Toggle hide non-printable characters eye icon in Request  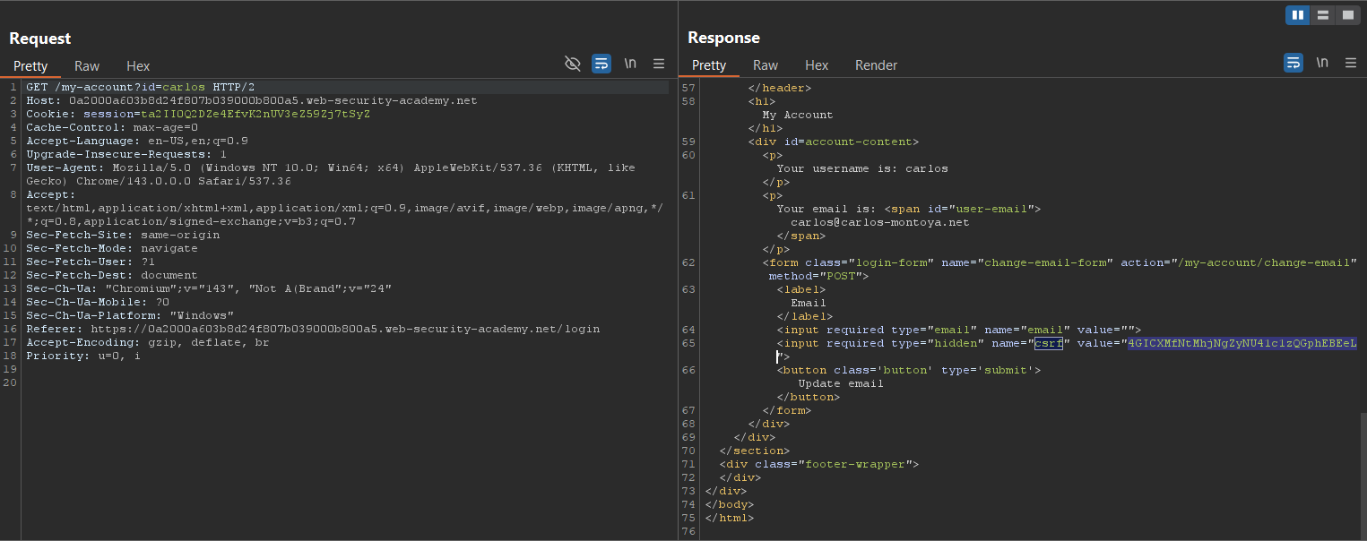(573, 63)
